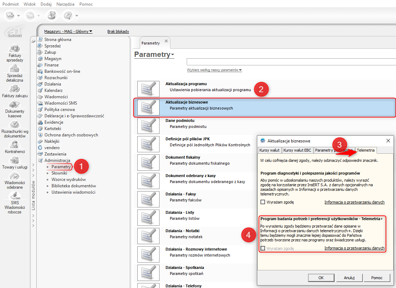Open Wybierz według nazwy parametrów dropdown
This screenshot has height=288, width=396.
click(x=215, y=70)
